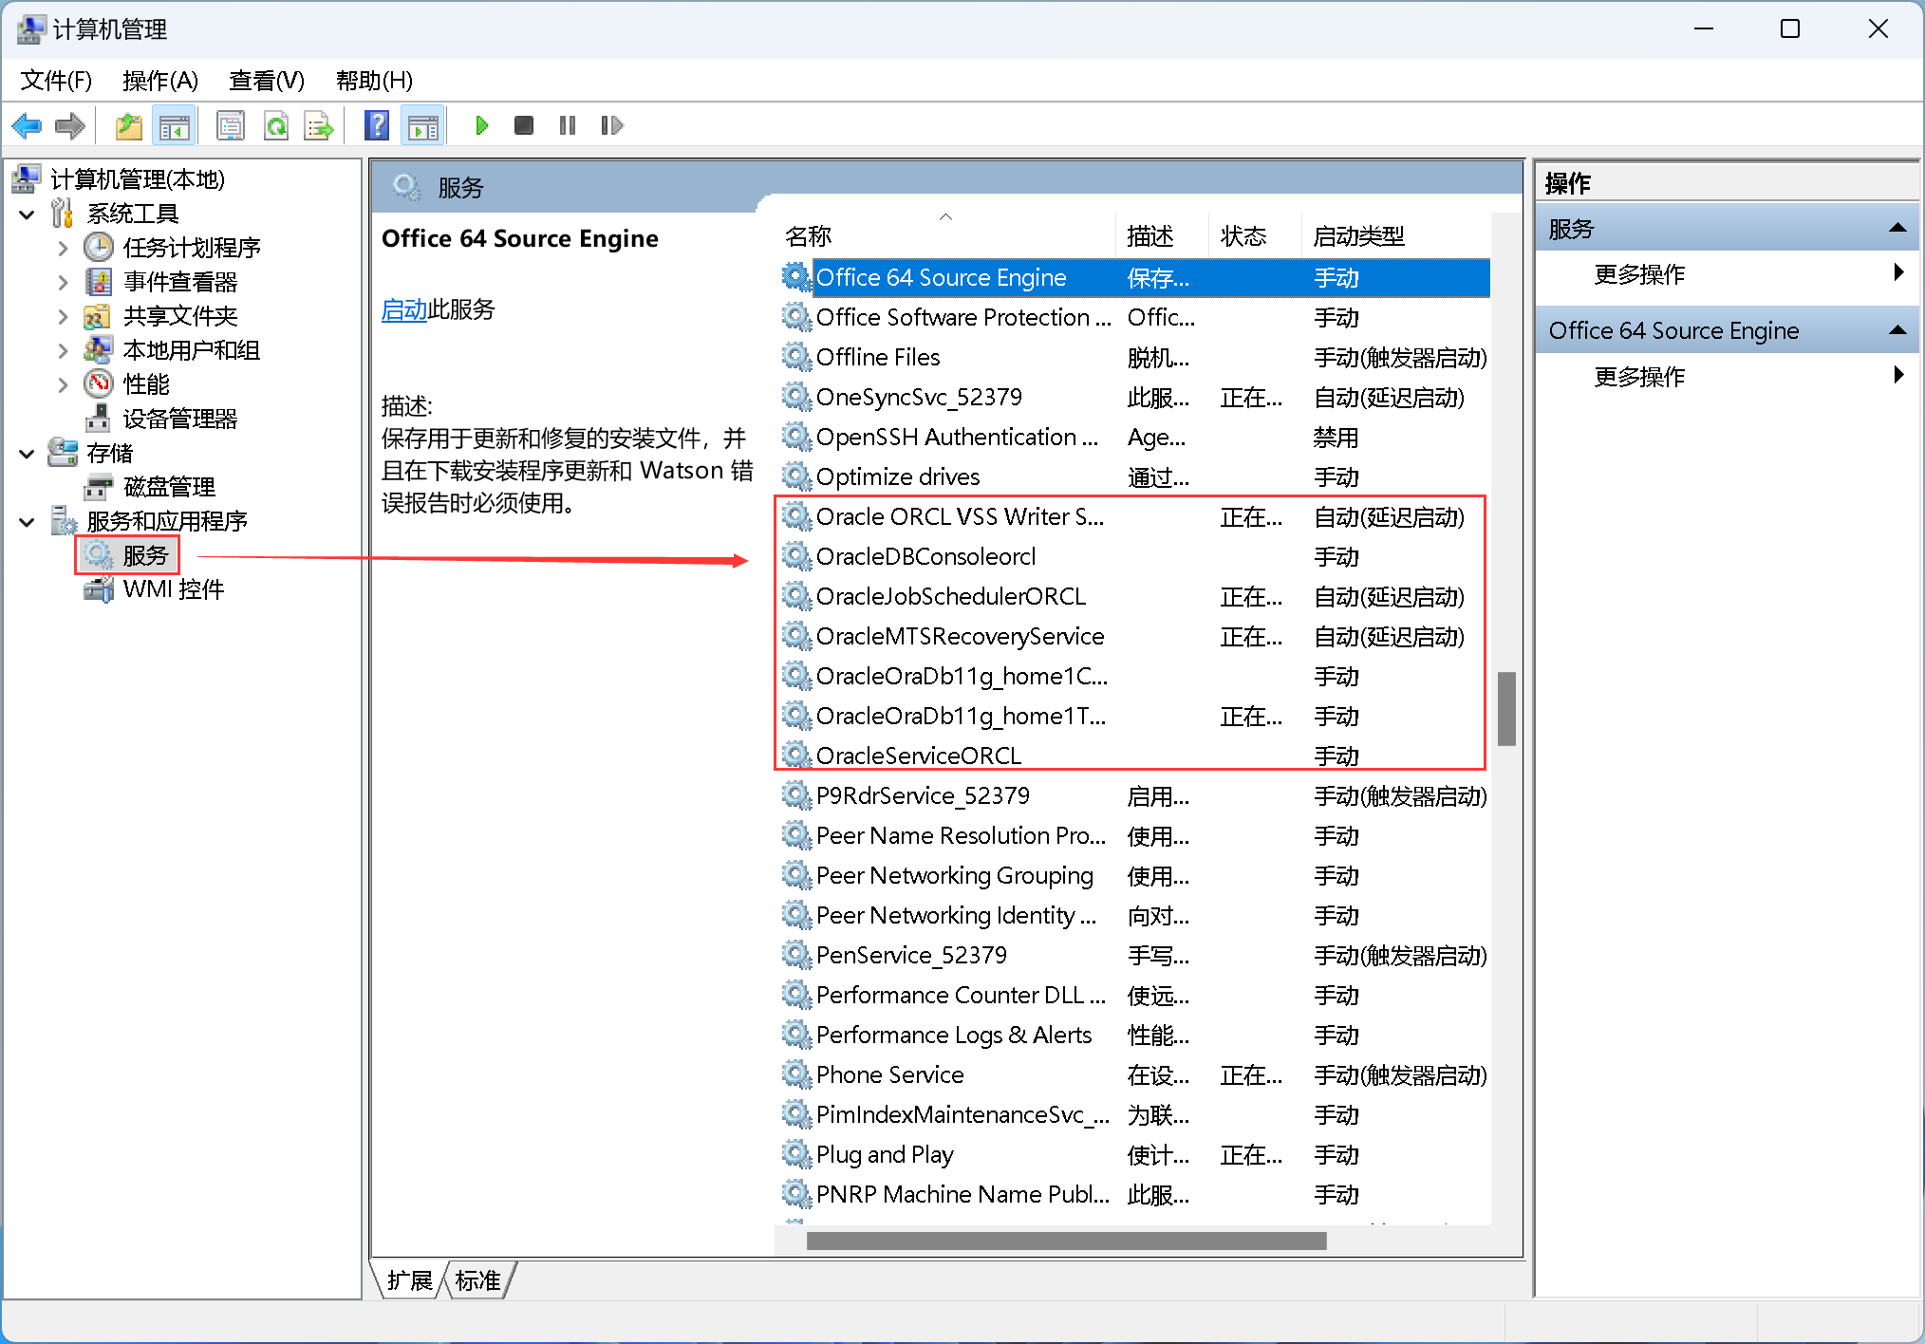Open the 操作(A) menu
This screenshot has width=1925, height=1344.
pos(159,81)
